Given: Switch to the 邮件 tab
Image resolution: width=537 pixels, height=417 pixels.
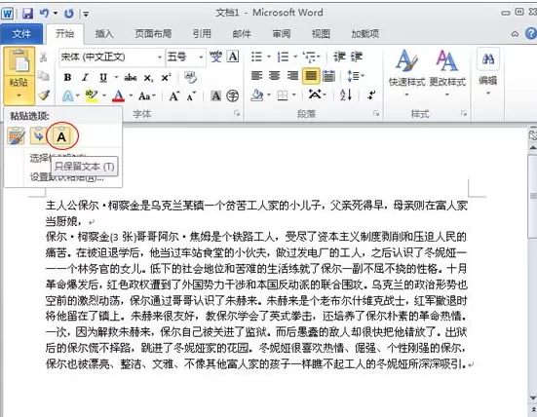Looking at the screenshot, I should point(242,33).
